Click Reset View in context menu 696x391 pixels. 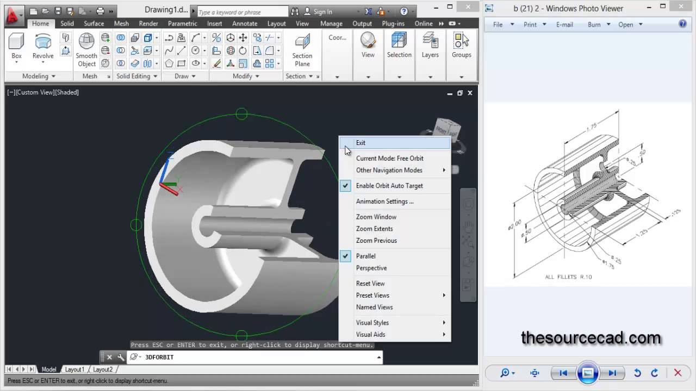tap(395, 283)
